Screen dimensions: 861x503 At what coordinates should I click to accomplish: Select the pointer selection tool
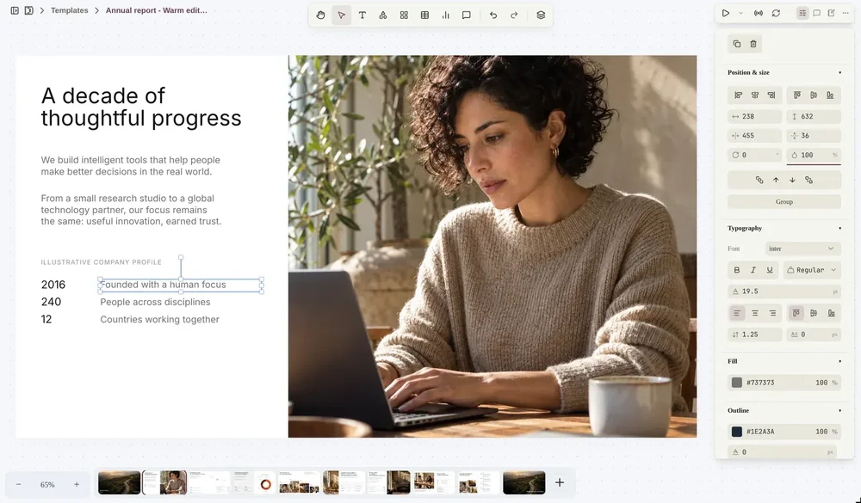tap(342, 15)
